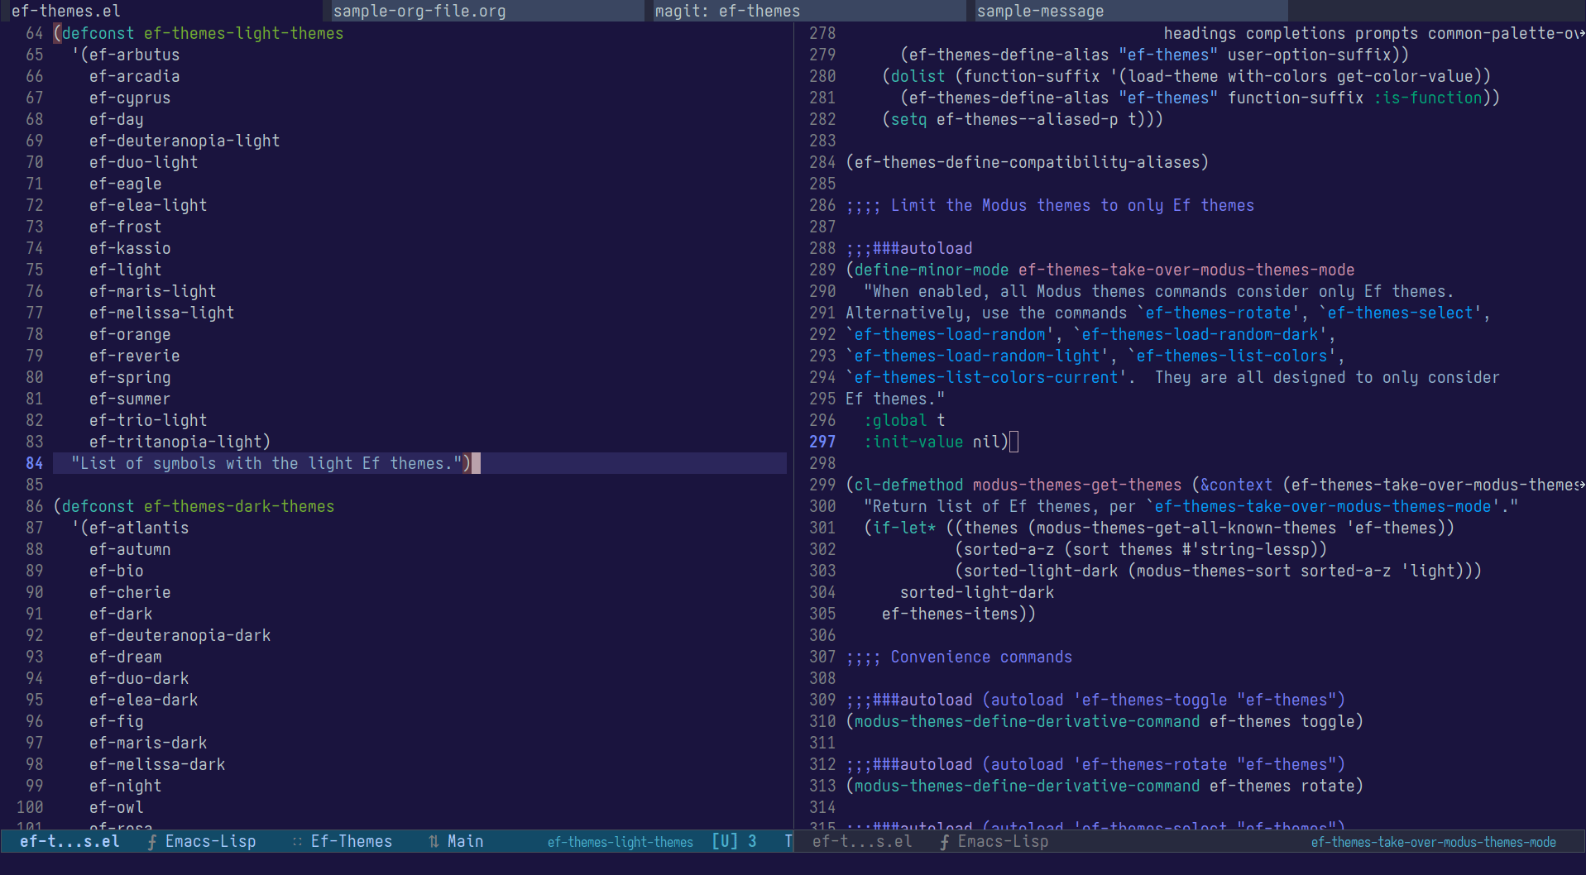Click the ef-night symbol
The width and height of the screenshot is (1586, 875).
[126, 786]
